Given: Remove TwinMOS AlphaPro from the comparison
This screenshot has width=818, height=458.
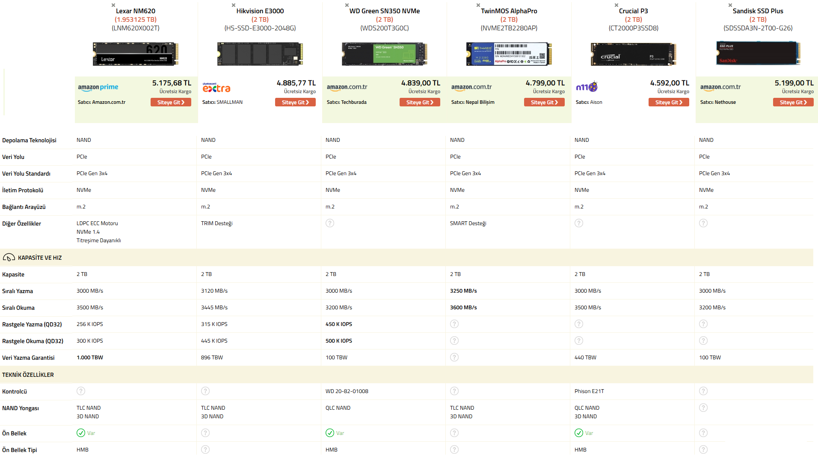Looking at the screenshot, I should tap(478, 5).
